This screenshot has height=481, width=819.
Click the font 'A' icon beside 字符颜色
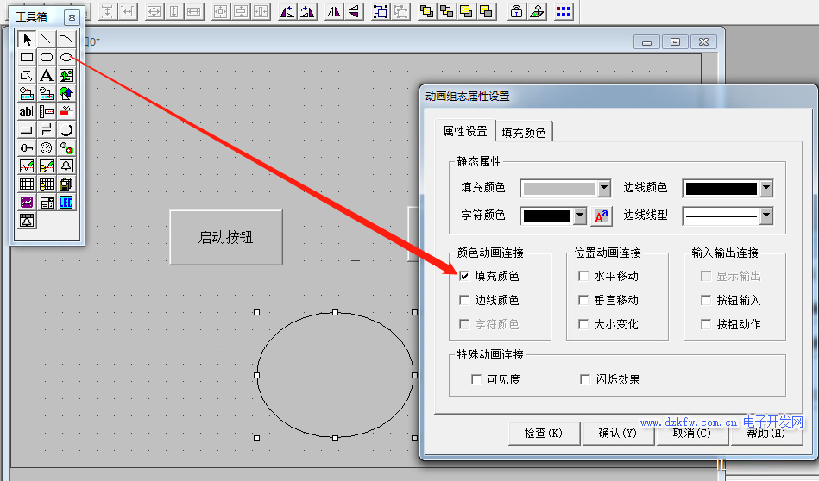(x=601, y=216)
